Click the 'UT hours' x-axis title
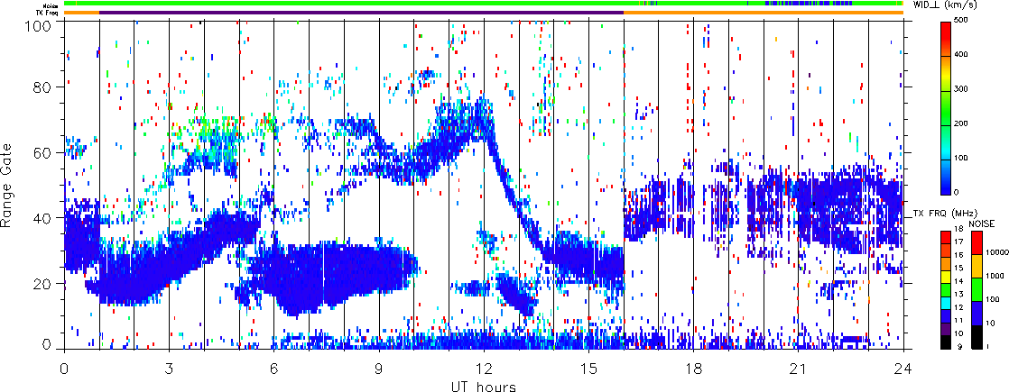 tap(484, 386)
